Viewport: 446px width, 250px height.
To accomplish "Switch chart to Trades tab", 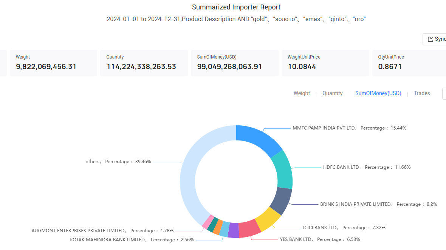I will (421, 93).
